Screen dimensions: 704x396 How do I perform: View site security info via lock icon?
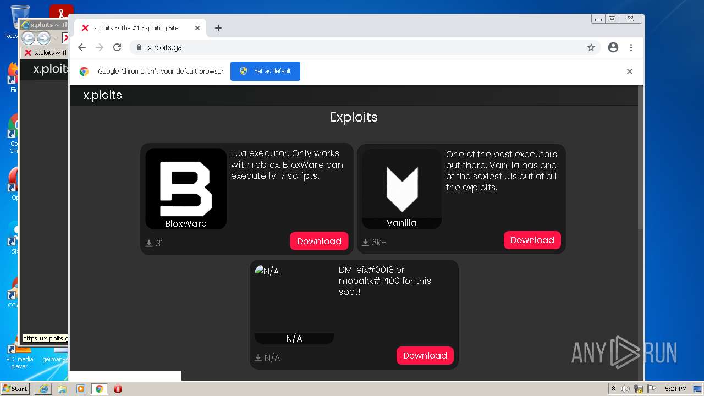click(139, 47)
